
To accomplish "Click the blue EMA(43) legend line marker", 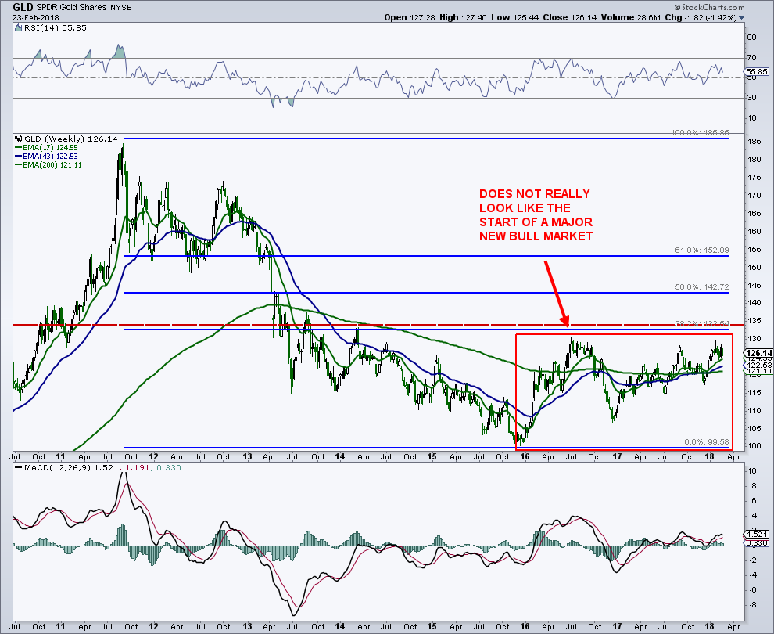I will pos(18,157).
